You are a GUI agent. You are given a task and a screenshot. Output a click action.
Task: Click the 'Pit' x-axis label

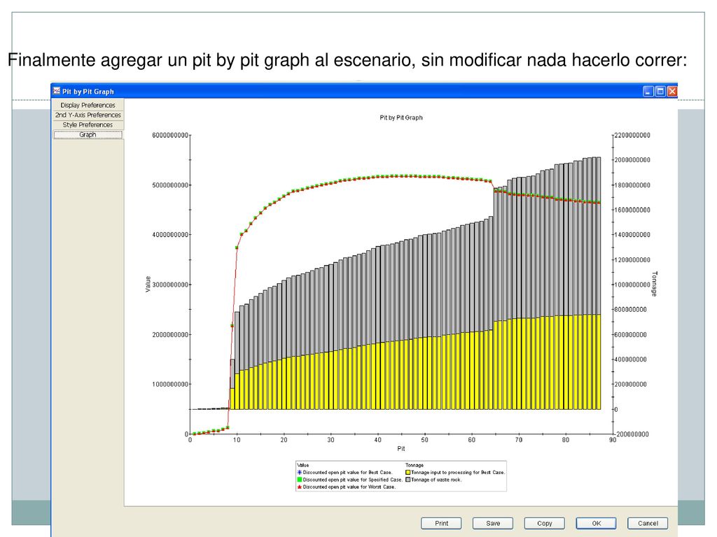pyautogui.click(x=401, y=449)
